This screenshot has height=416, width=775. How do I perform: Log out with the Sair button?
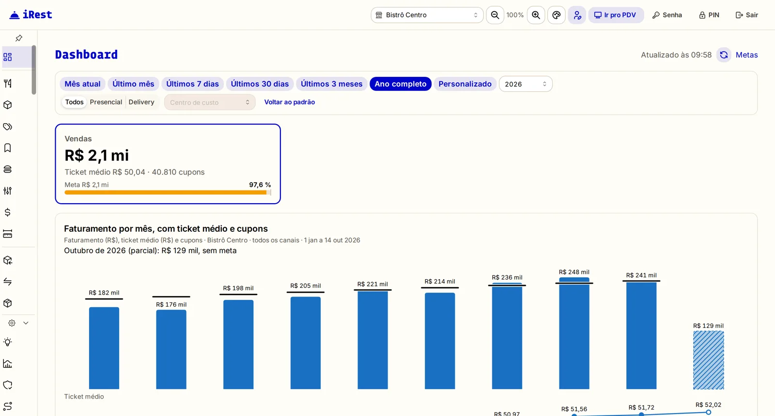(x=747, y=15)
